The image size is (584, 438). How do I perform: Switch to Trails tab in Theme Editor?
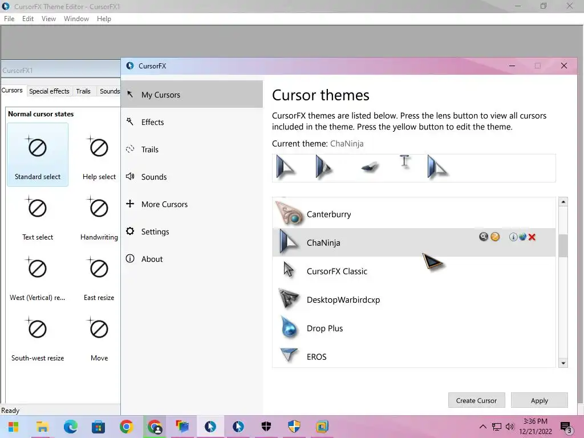pos(83,91)
